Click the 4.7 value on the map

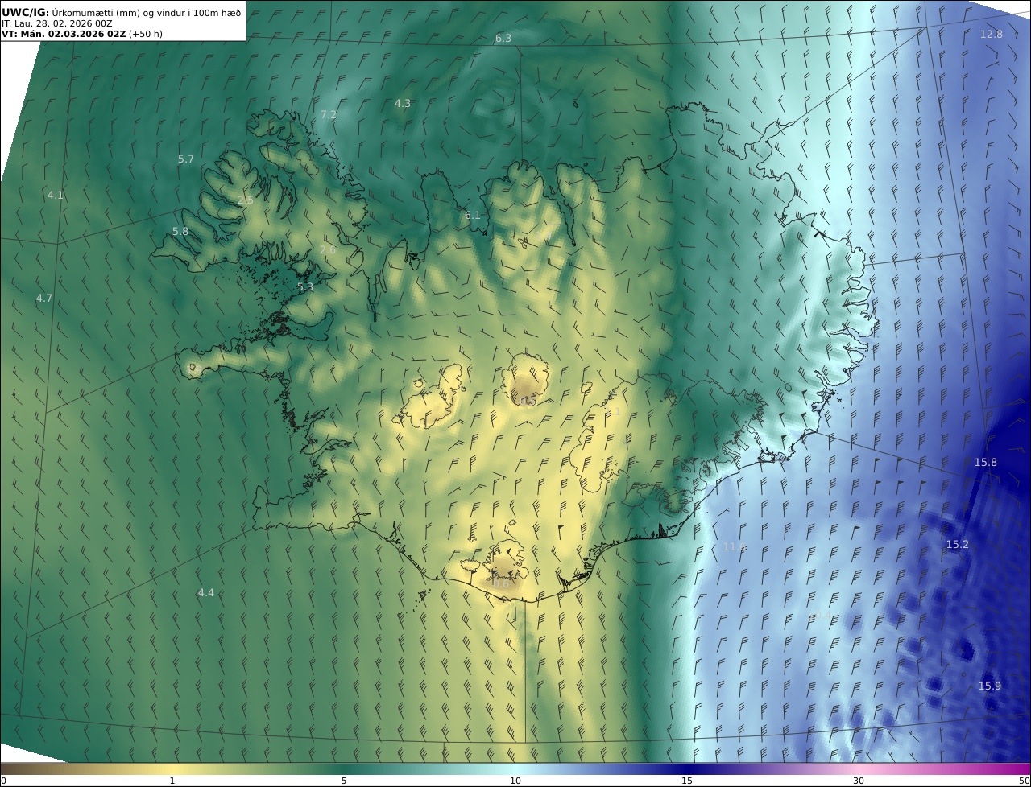tap(44, 298)
